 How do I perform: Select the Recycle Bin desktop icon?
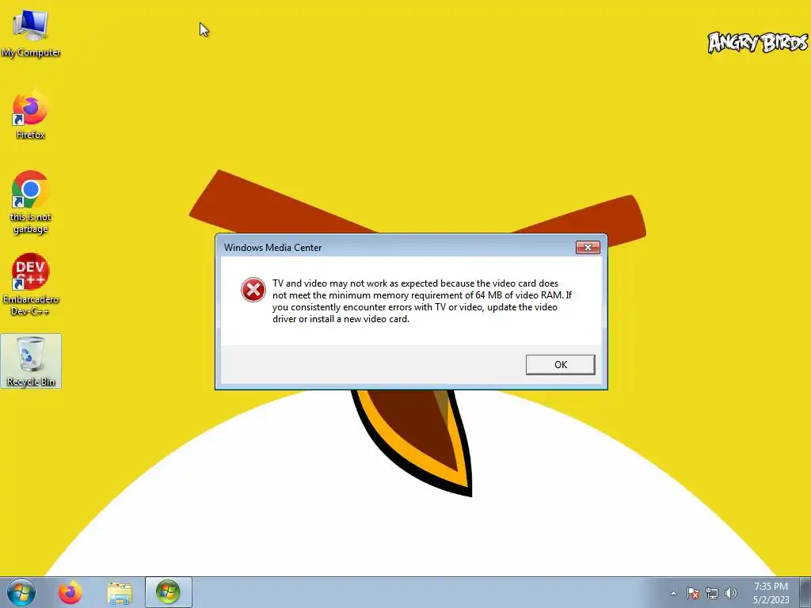click(31, 361)
